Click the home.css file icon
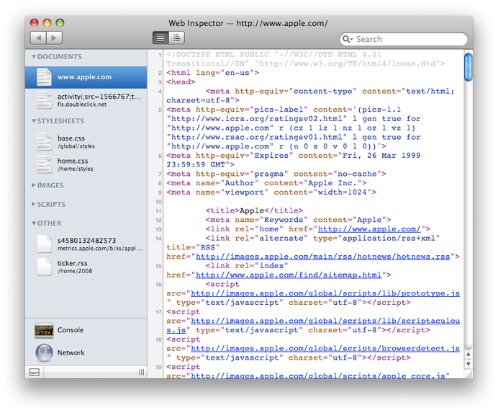Screen dimensions: 498x413 coord(44,164)
